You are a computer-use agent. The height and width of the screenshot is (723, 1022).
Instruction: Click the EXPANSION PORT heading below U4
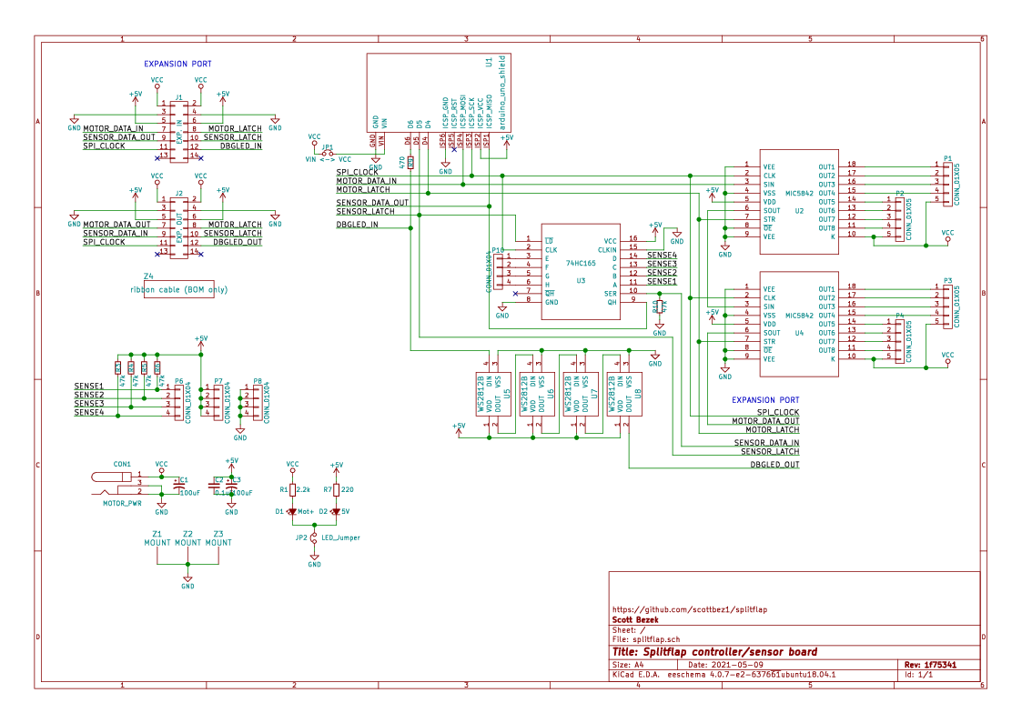click(765, 400)
